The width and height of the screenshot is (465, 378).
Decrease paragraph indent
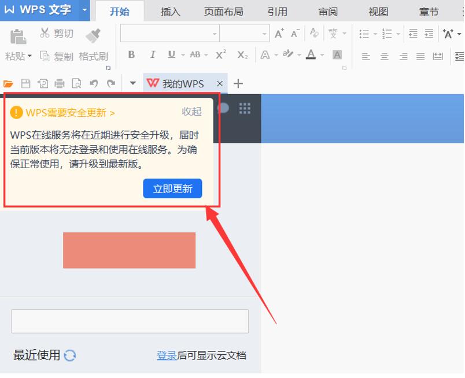coord(413,33)
